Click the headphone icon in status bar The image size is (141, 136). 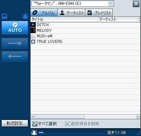click(x=34, y=132)
